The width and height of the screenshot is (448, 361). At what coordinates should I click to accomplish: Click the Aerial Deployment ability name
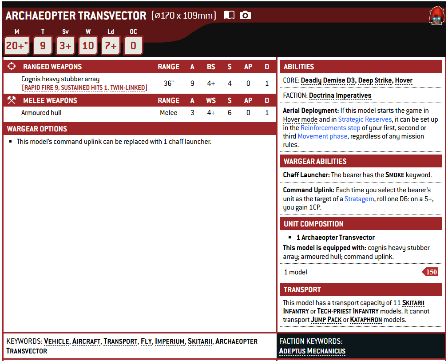[311, 110]
